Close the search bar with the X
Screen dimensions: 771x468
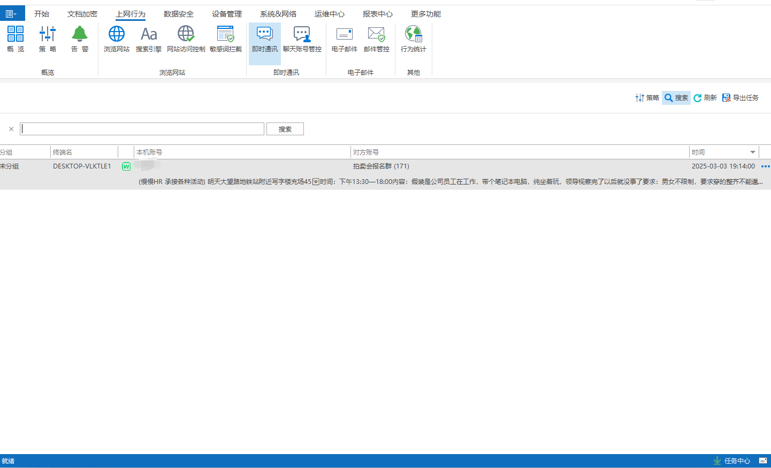coord(11,129)
